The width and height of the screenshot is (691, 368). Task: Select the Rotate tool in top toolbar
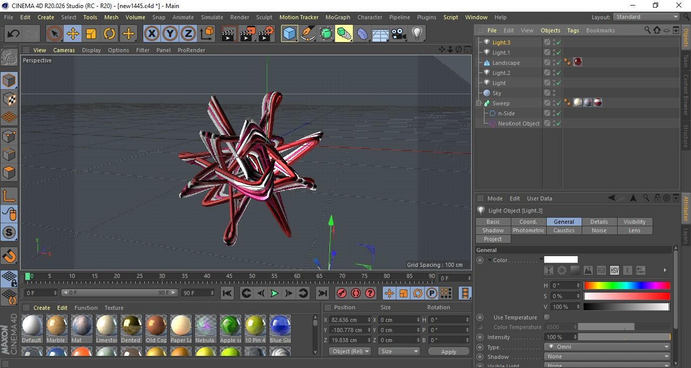coord(109,34)
